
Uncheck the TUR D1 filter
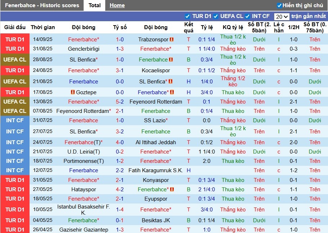[x=187, y=16]
